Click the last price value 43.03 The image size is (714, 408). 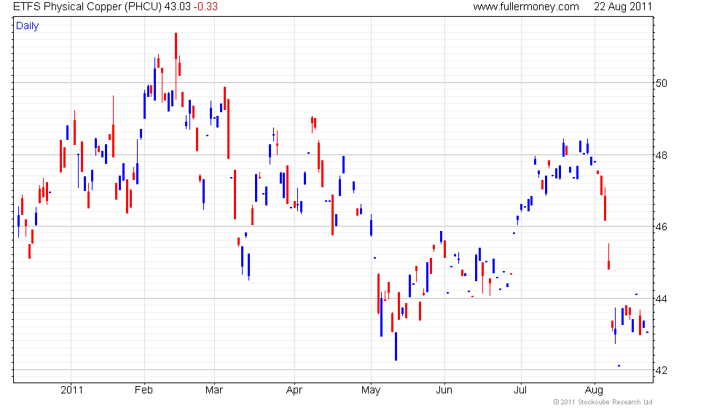pyautogui.click(x=177, y=7)
